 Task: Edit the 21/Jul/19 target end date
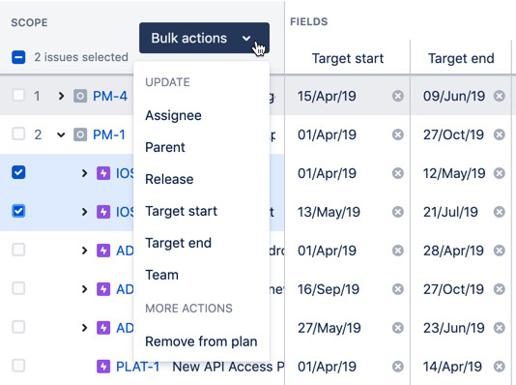point(450,212)
